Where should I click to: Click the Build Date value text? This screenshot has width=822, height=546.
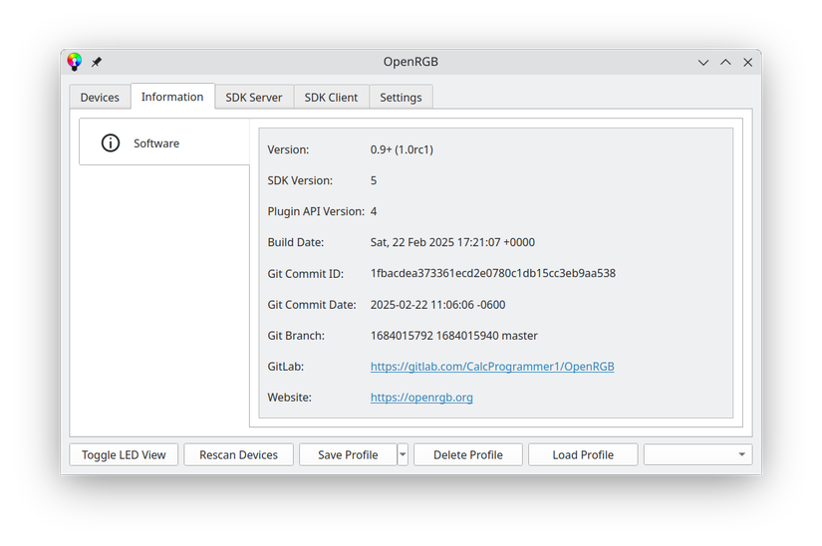pyautogui.click(x=452, y=242)
